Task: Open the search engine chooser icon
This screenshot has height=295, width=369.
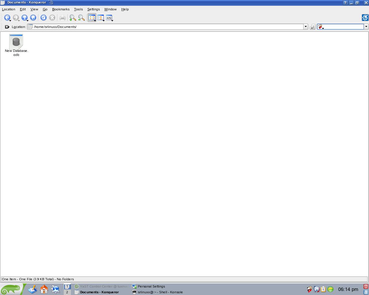Action: (320, 27)
